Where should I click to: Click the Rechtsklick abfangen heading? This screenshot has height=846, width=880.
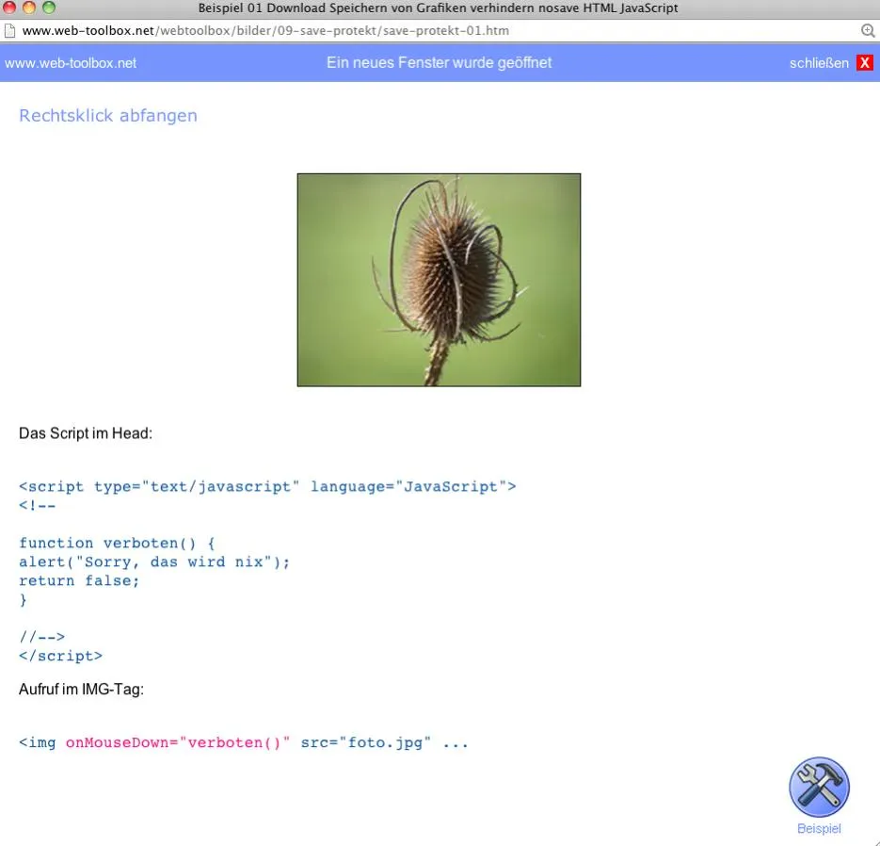(x=108, y=115)
